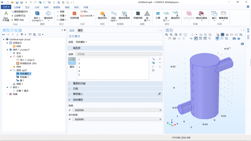Open Add Physics (增加物理场)
The height and width of the screenshot is (141, 251).
[x=124, y=16]
